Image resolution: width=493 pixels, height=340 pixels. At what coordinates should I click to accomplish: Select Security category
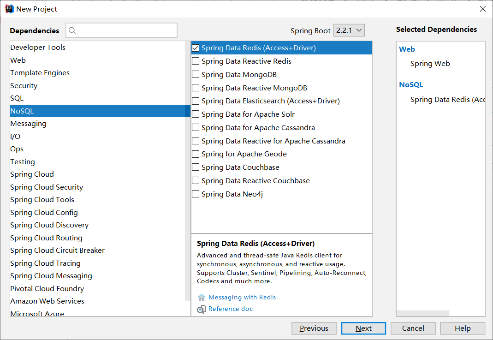point(98,85)
